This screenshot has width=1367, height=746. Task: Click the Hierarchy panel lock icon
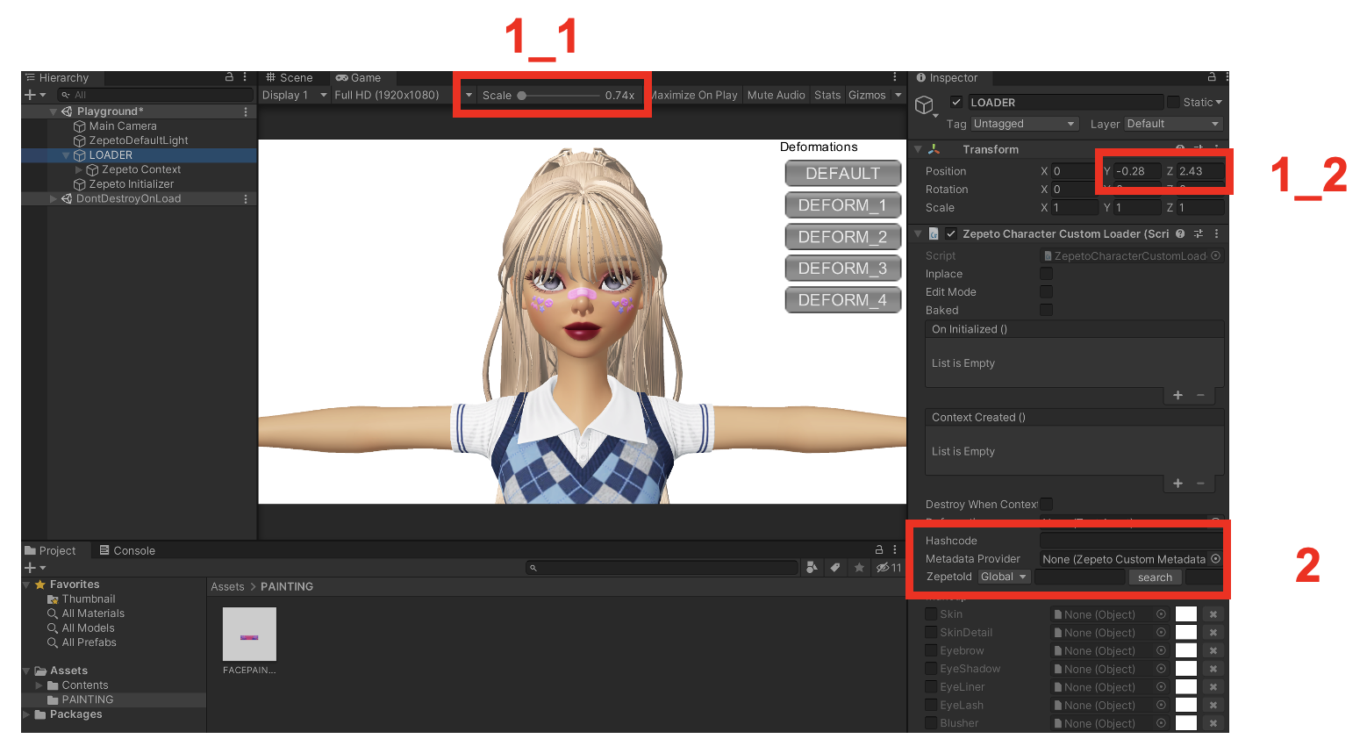tap(229, 77)
